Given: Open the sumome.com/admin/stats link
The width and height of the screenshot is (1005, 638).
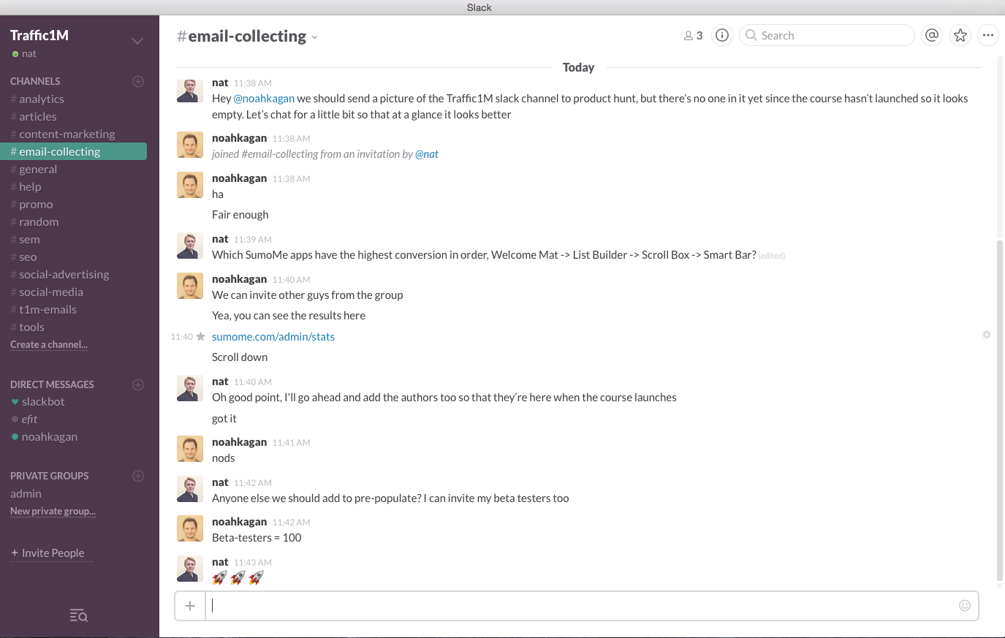Looking at the screenshot, I should pyautogui.click(x=273, y=337).
